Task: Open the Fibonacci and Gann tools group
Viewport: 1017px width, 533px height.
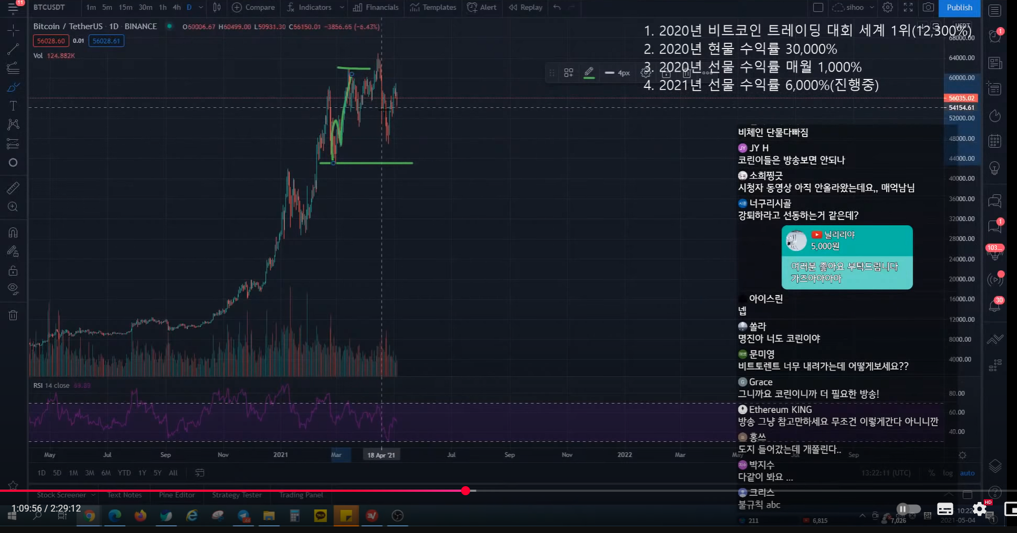Action: 13,68
